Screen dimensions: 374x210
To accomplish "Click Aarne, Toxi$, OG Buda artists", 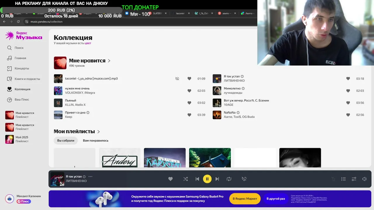I will coord(239,117).
